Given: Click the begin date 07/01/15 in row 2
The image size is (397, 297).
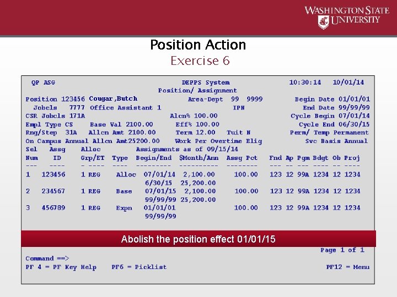Looking at the screenshot, I should [160, 191].
